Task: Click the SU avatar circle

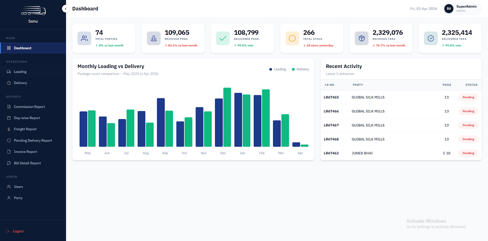Action: (449, 9)
